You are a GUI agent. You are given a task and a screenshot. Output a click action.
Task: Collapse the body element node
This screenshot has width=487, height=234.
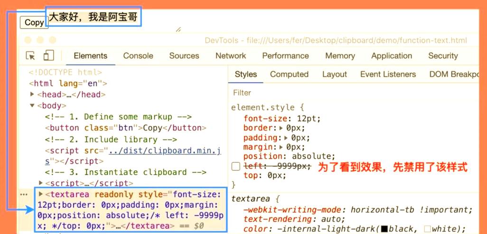click(32, 105)
